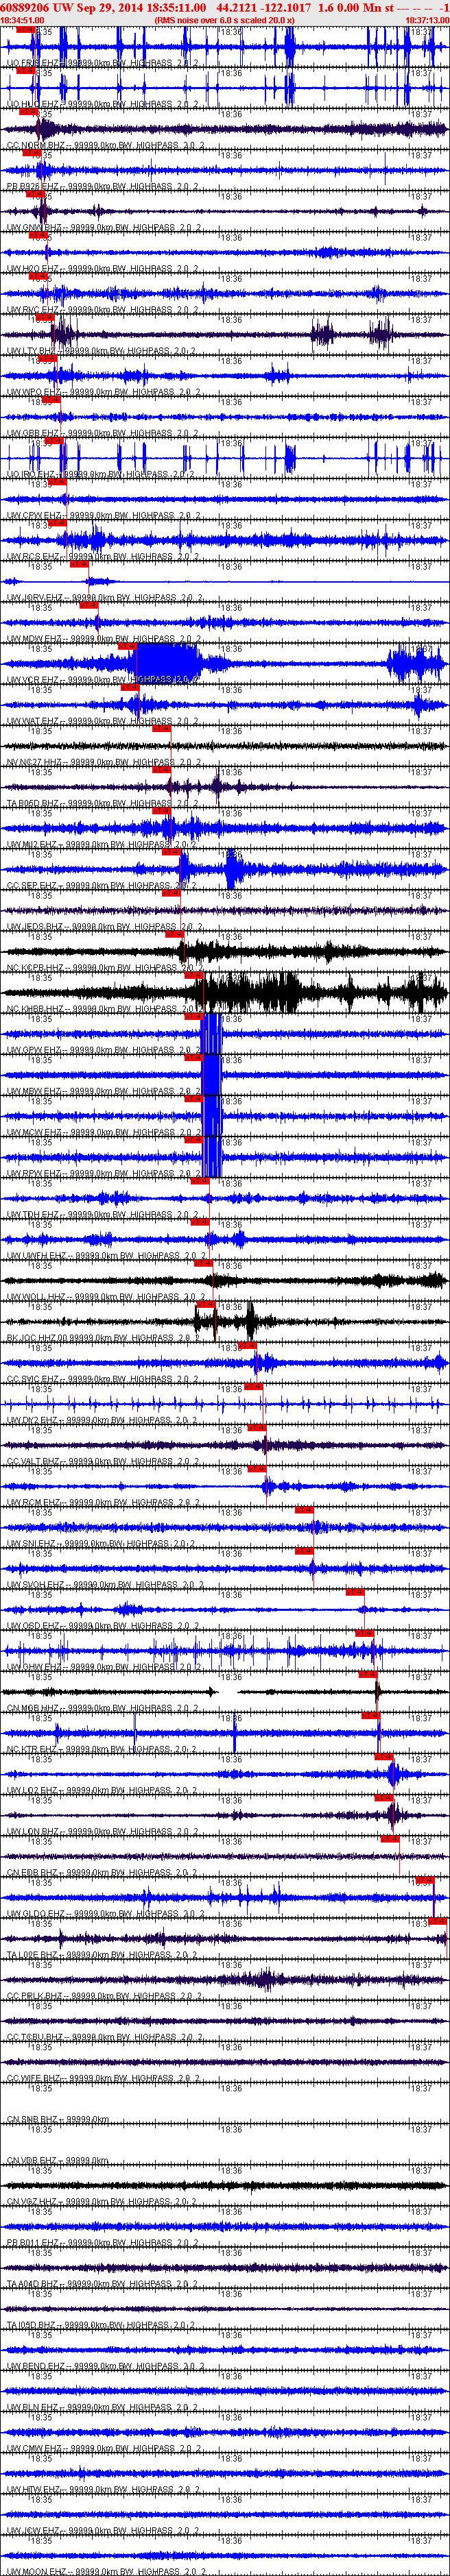Click the NC KHBB HHZ trace label

pyautogui.click(x=105, y=1009)
